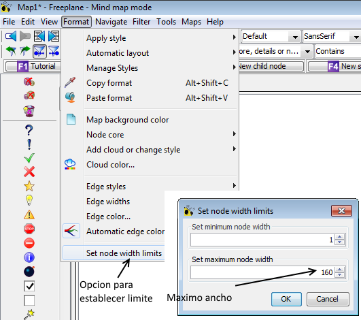Toggle the Automatic edge color icon

point(71,231)
